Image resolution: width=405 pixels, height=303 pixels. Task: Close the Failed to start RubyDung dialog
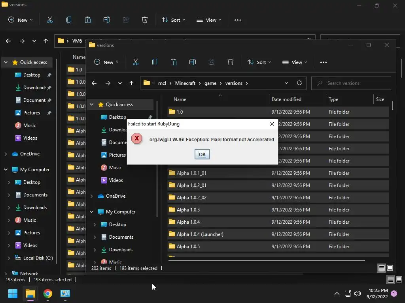(272, 124)
